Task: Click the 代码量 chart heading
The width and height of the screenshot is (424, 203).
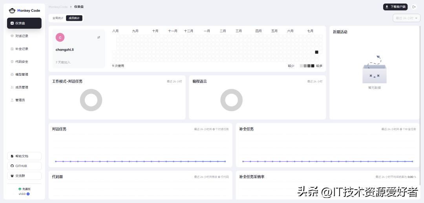Action: tap(57, 177)
